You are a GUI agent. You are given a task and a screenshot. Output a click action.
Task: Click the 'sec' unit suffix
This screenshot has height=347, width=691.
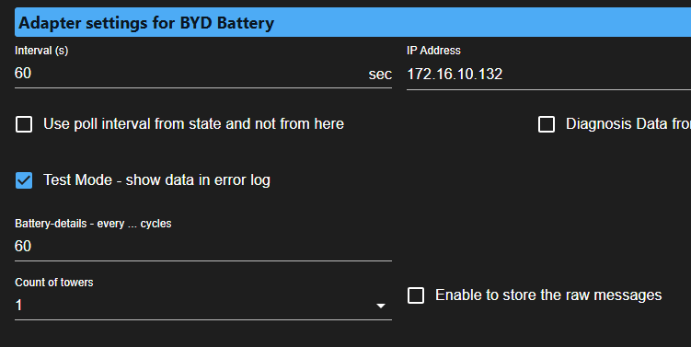click(380, 75)
